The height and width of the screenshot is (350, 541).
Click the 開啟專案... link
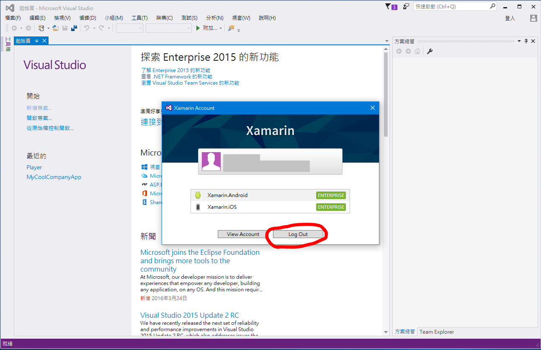[x=39, y=118]
